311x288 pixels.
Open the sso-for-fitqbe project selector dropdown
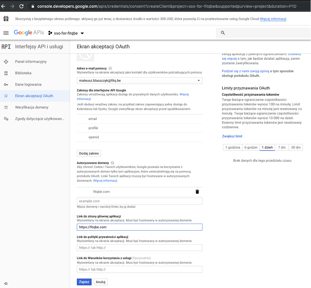(66, 33)
